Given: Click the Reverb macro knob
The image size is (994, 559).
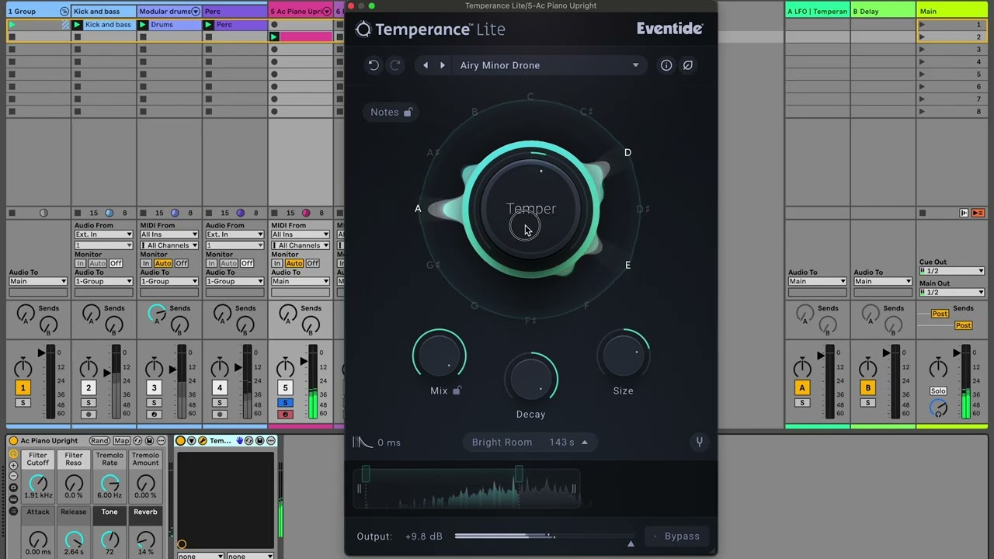Looking at the screenshot, I should (x=146, y=540).
